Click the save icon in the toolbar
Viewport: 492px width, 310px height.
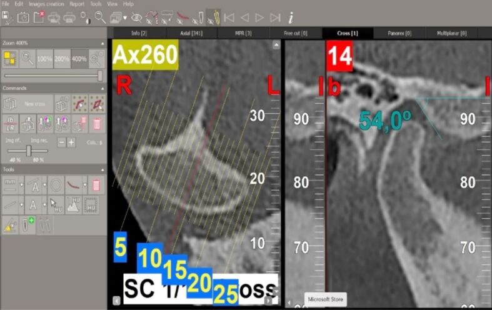pos(8,17)
